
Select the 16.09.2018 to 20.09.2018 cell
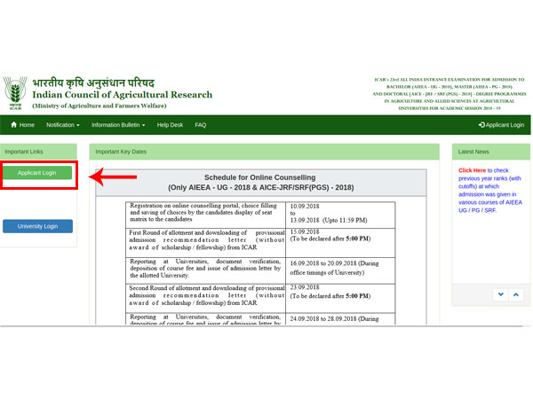(x=340, y=270)
